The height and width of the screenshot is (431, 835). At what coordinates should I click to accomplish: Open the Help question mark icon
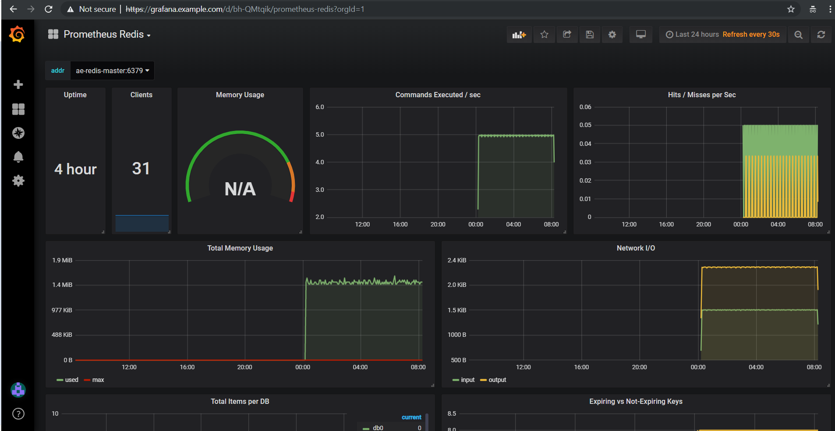[18, 413]
